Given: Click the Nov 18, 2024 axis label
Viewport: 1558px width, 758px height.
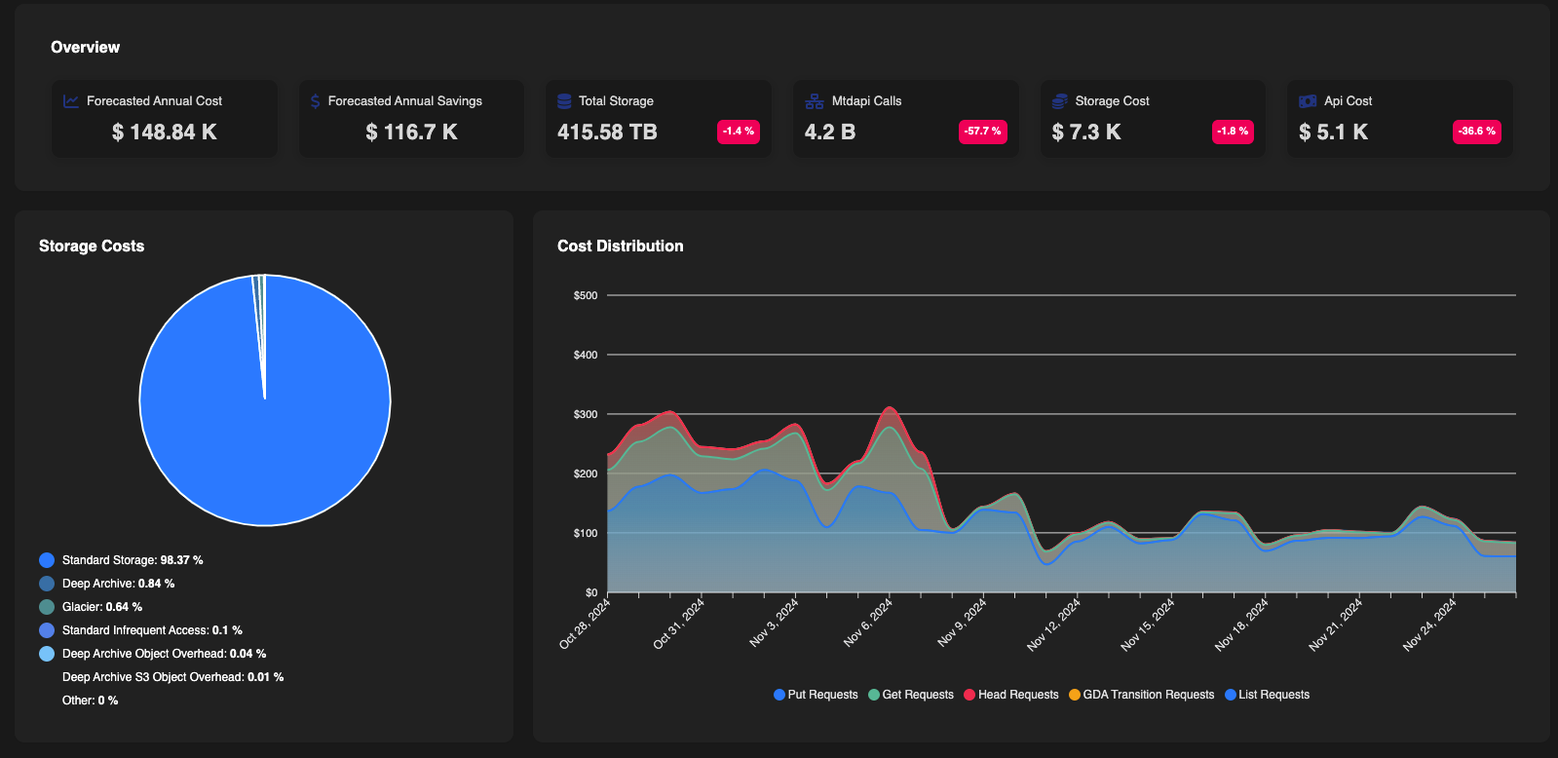Looking at the screenshot, I should point(1242,625).
